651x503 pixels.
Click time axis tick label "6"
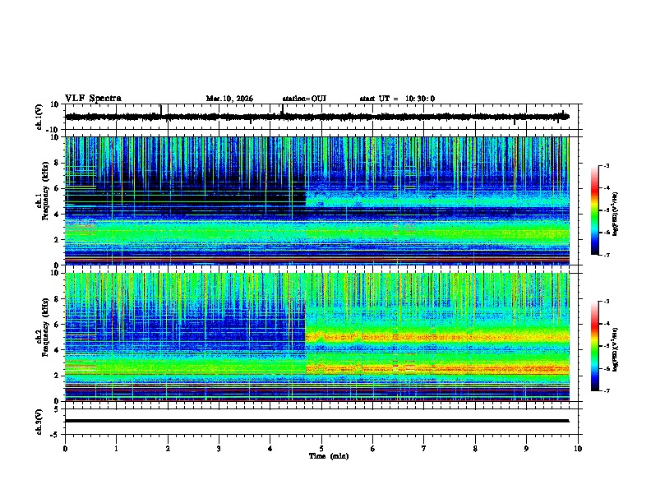373,449
